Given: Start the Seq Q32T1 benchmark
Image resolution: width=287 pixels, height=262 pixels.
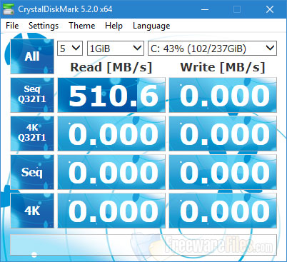Looking at the screenshot, I should pos(32,95).
